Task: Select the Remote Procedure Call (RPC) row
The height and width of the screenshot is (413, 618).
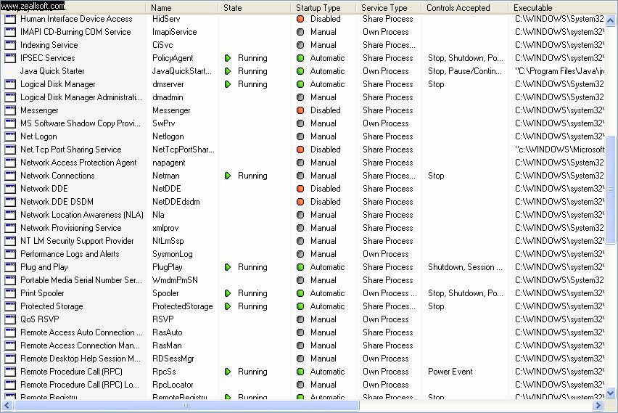Action: (302, 372)
